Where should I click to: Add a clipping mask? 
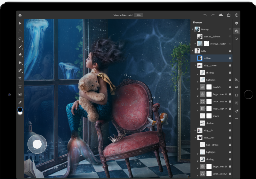click(236, 103)
